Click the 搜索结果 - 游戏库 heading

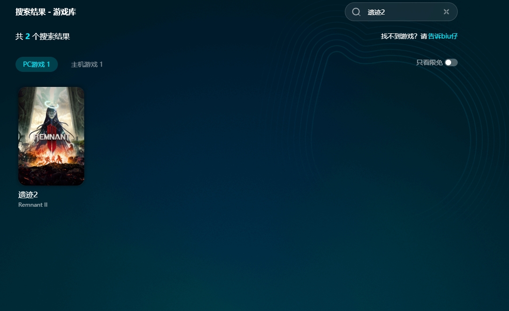pyautogui.click(x=46, y=12)
